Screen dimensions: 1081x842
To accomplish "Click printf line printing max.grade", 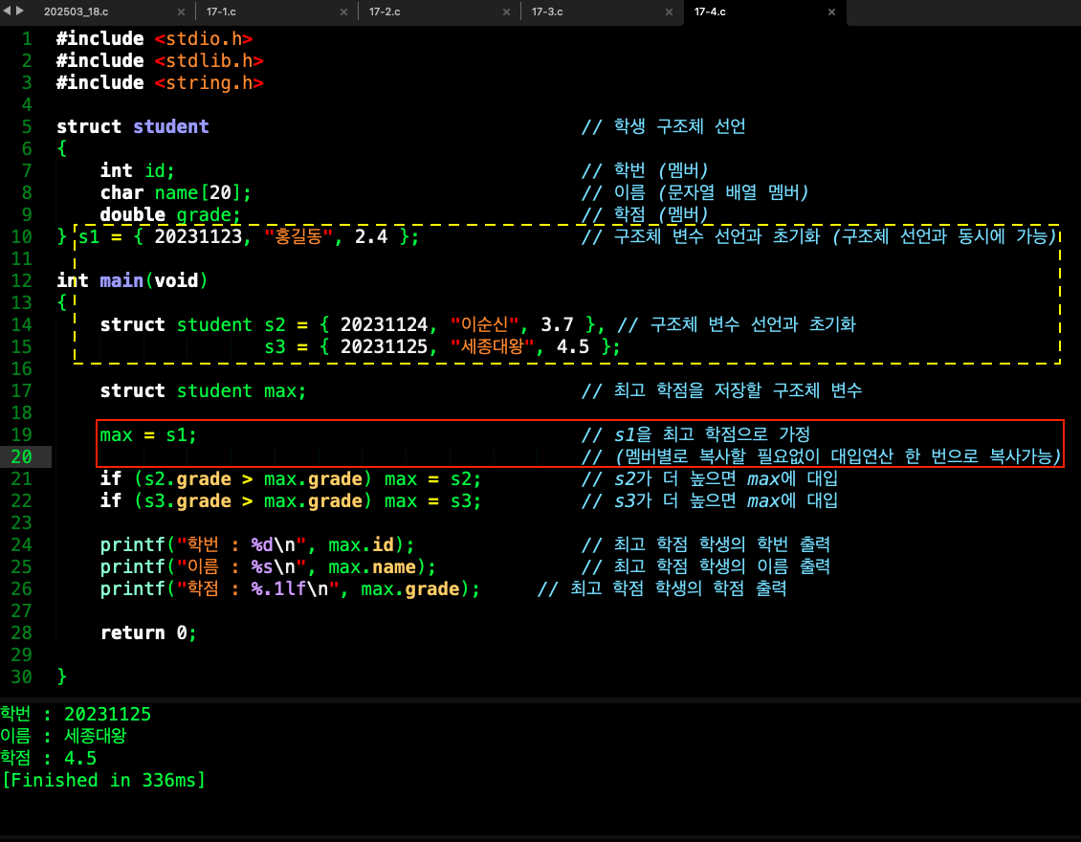I will (x=290, y=588).
